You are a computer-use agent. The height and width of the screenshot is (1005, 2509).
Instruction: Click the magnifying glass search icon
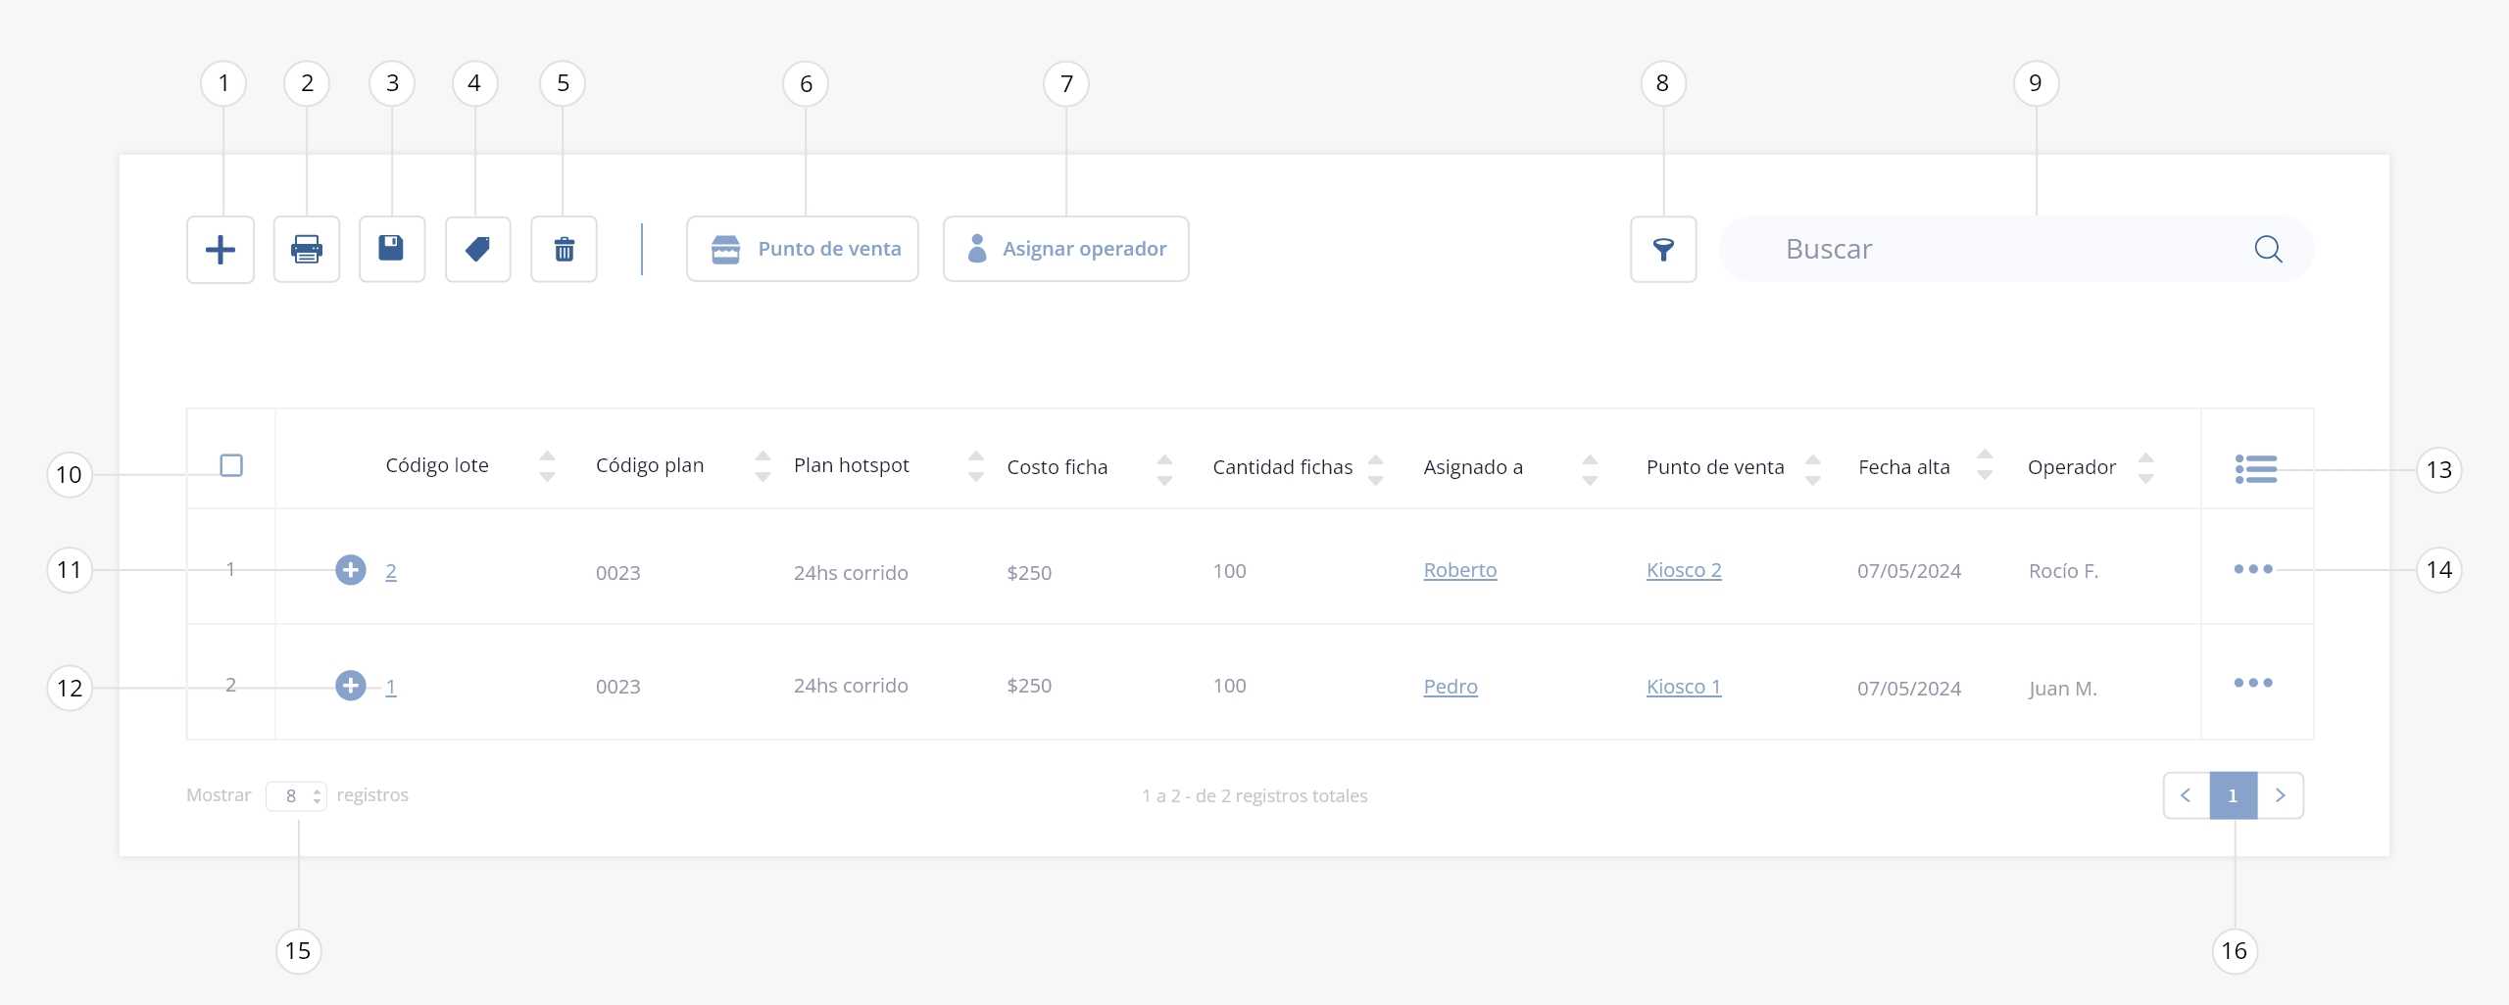coord(2268,250)
